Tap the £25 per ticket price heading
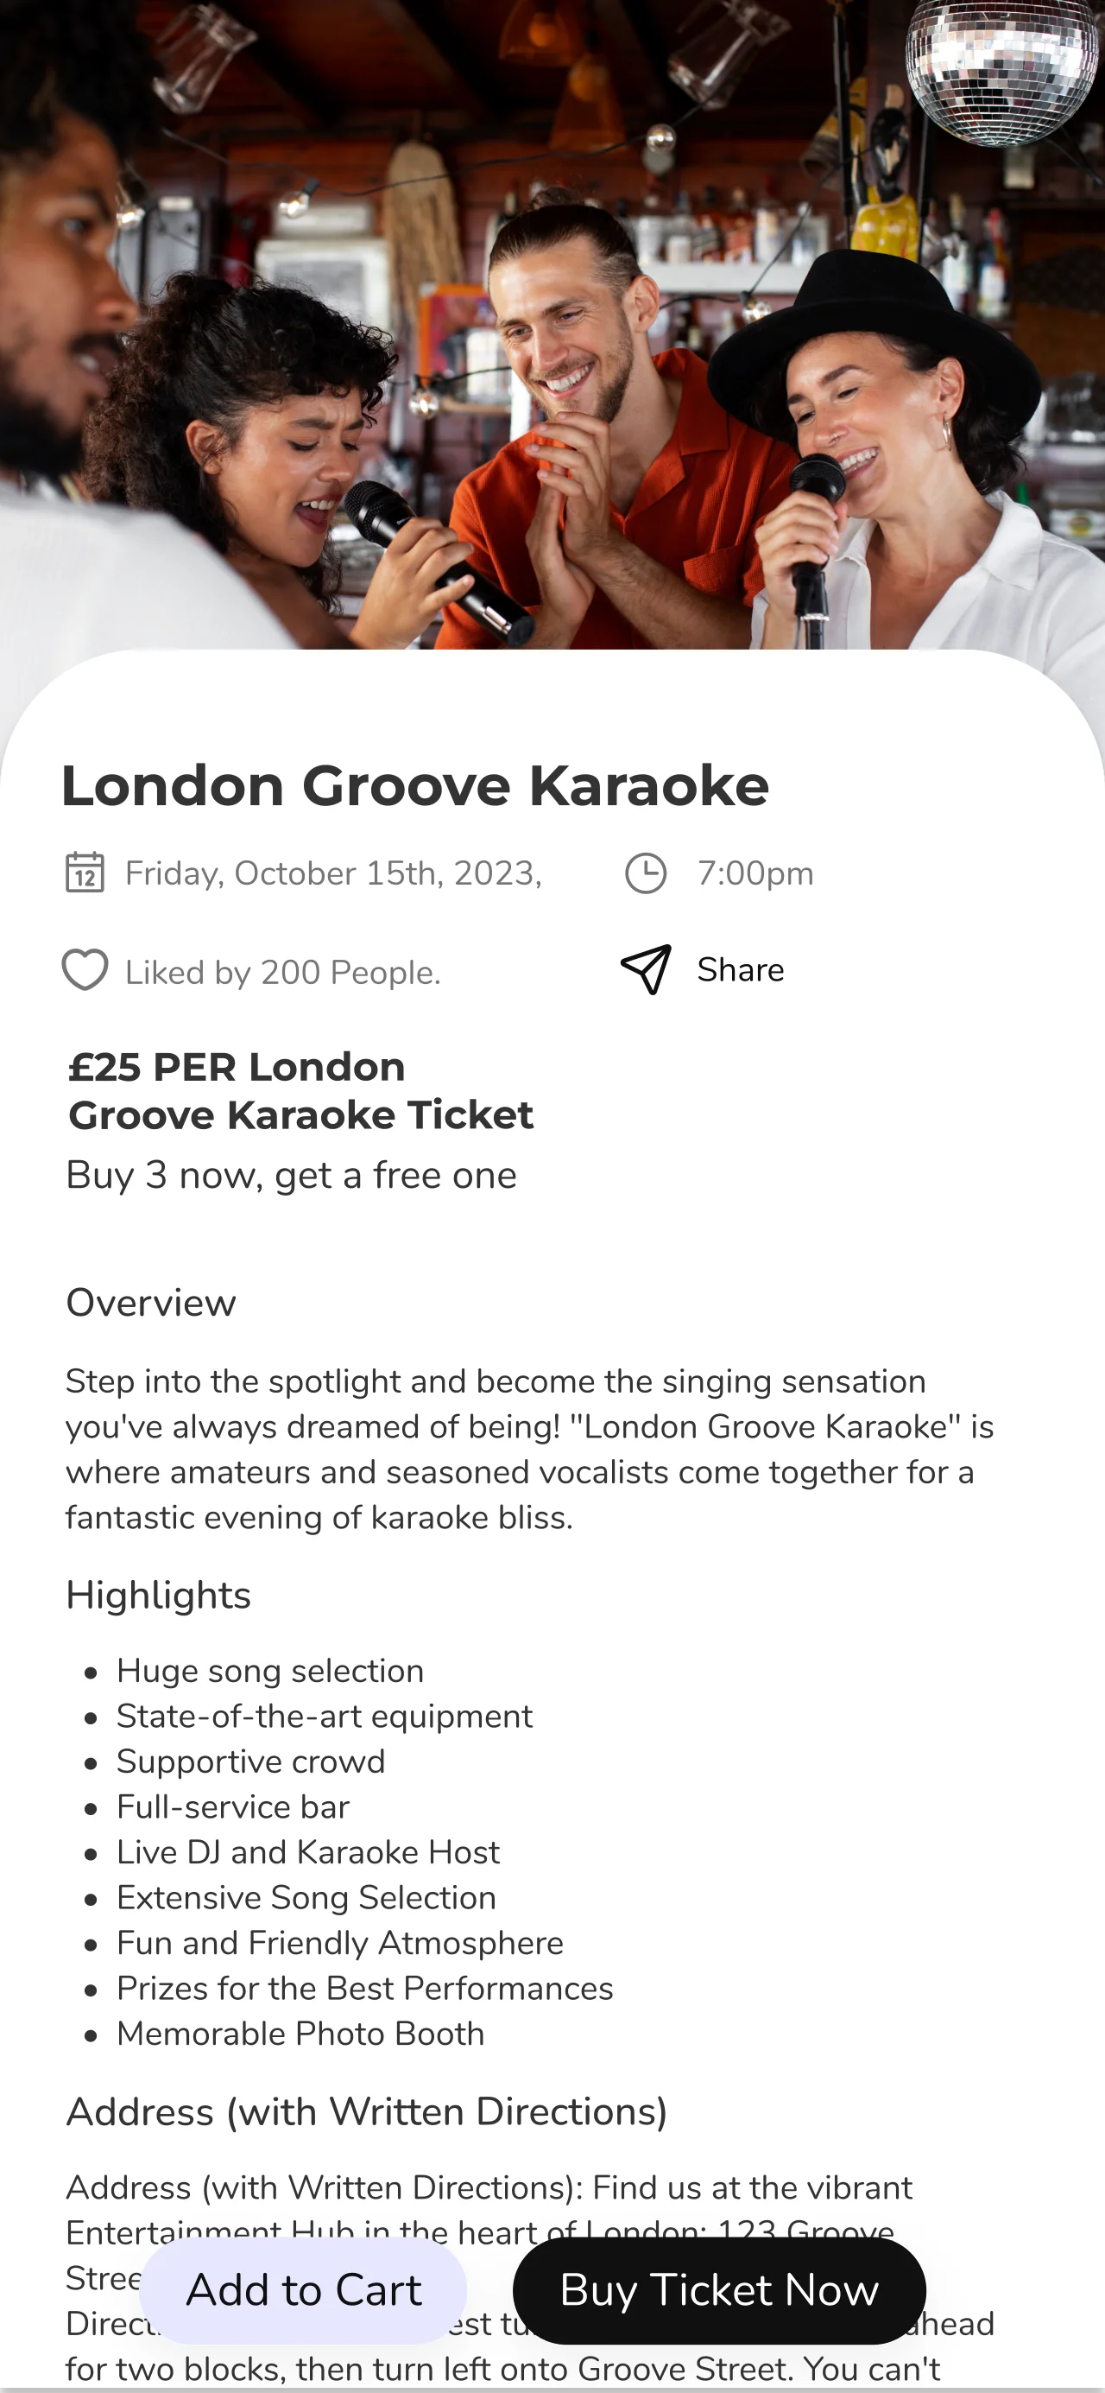Viewport: 1105px width, 2393px height. tap(301, 1090)
